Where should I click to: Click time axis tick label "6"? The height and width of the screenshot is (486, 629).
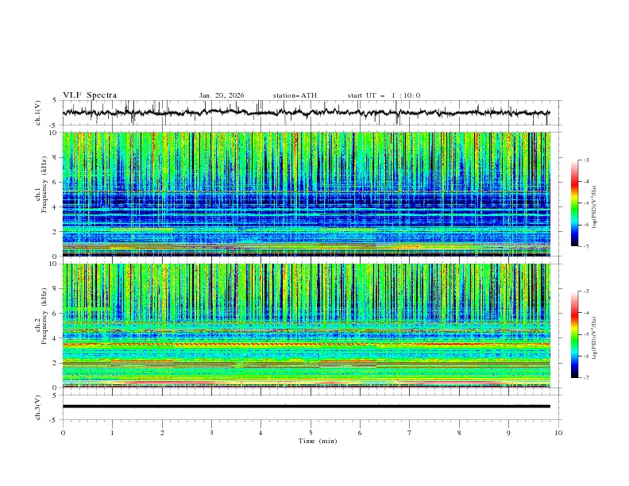coord(360,433)
